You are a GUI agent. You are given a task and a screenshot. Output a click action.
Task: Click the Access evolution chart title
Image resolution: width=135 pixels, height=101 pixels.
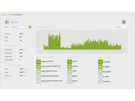pos(43,27)
